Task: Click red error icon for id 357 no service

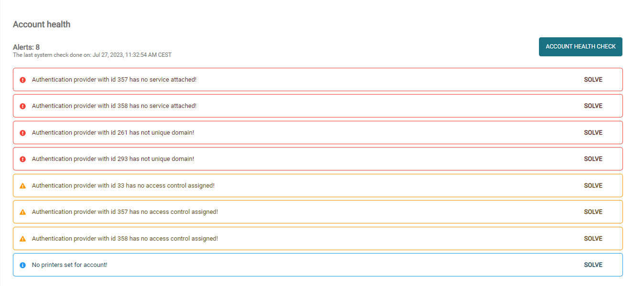Action: pos(22,80)
